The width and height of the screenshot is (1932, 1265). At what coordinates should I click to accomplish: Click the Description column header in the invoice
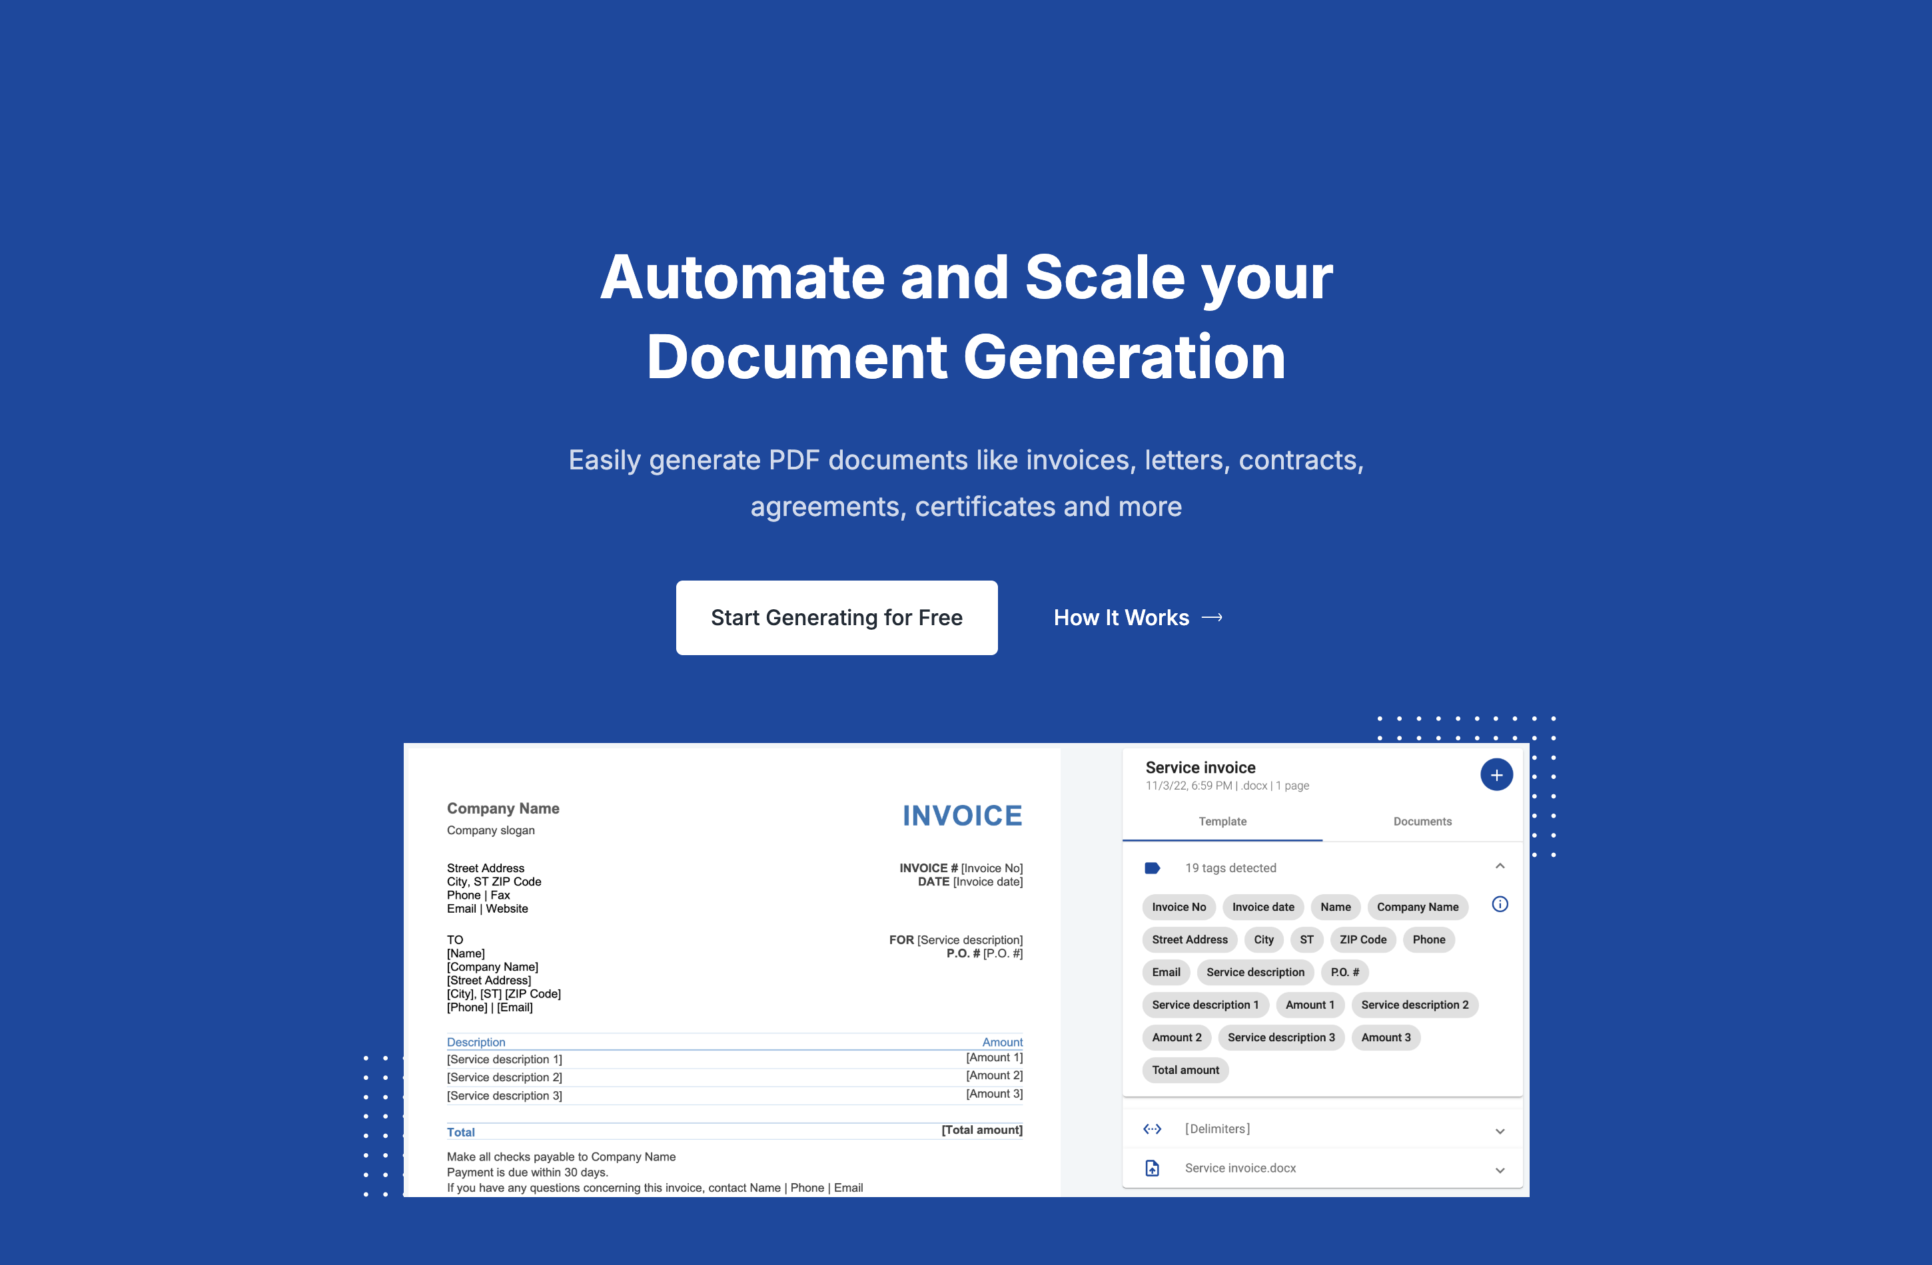point(476,1042)
